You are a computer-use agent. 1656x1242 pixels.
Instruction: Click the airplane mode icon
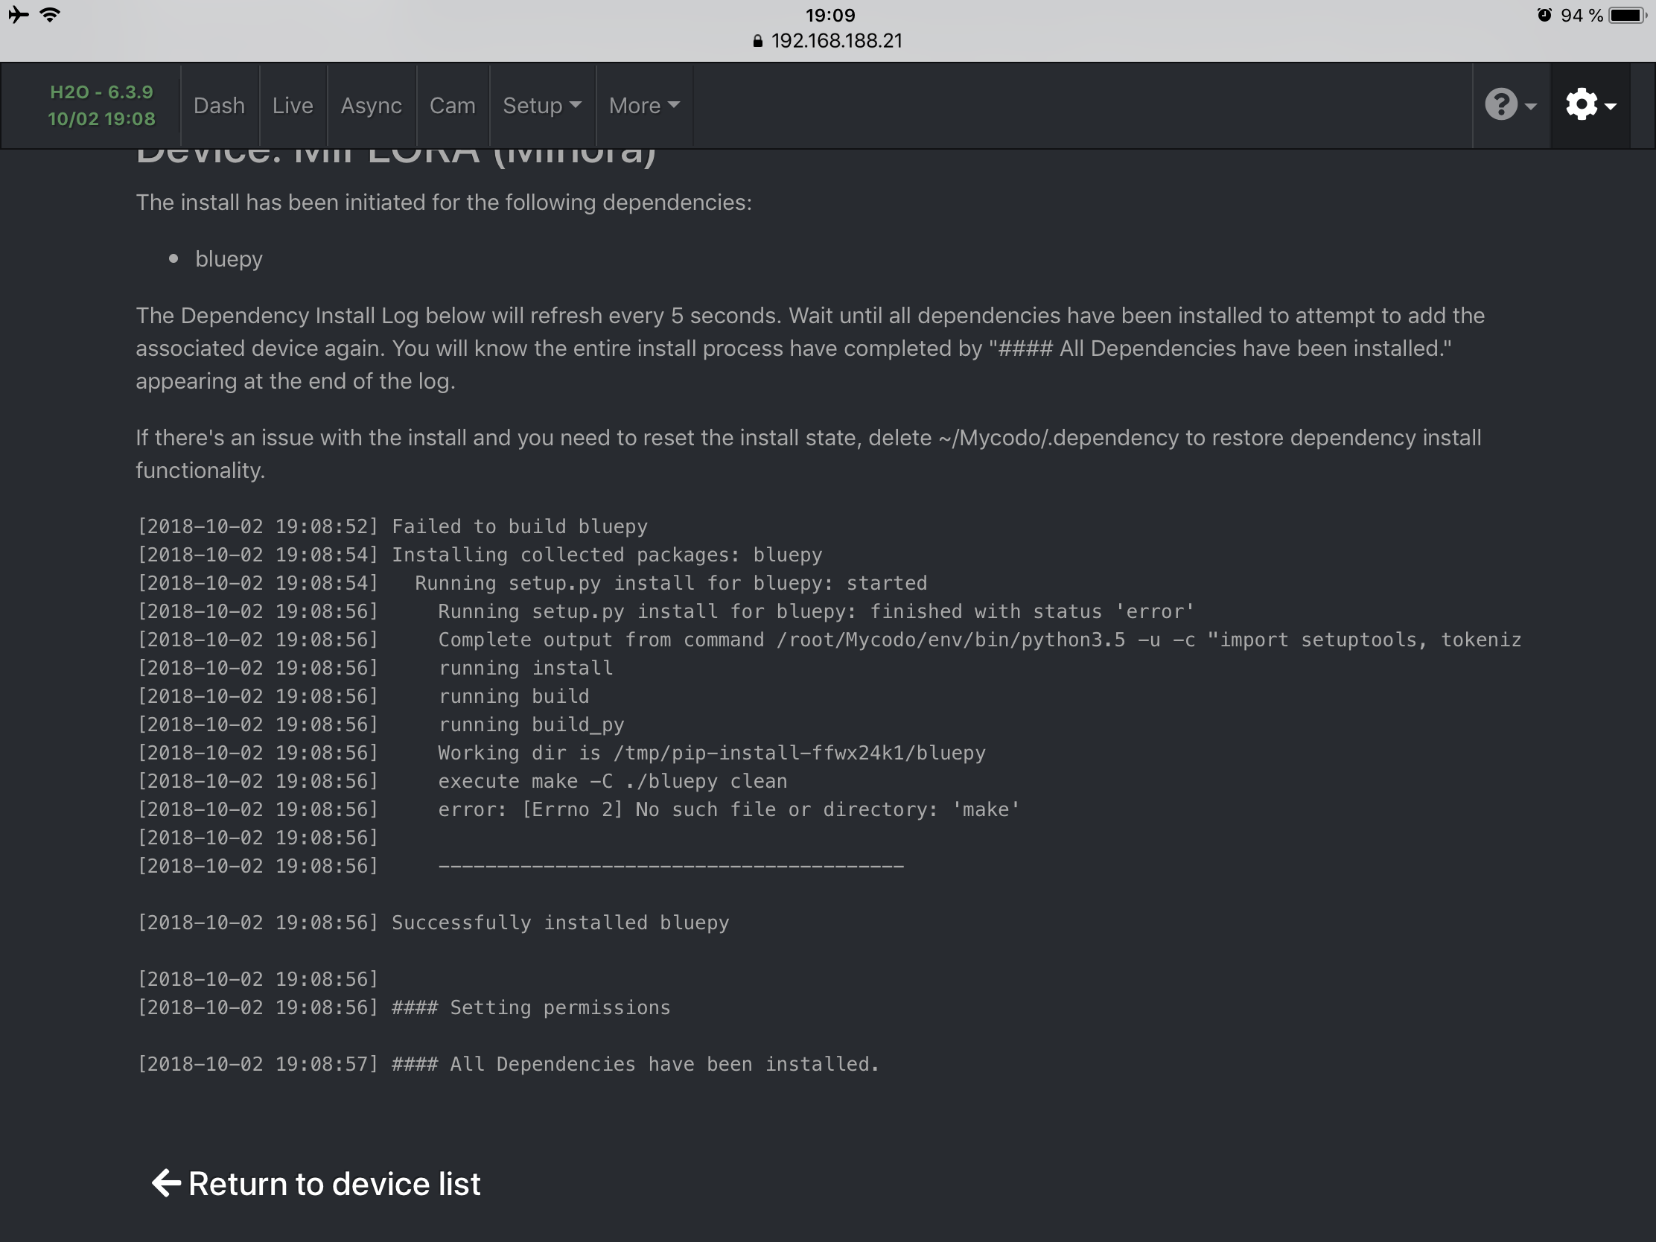tap(16, 13)
